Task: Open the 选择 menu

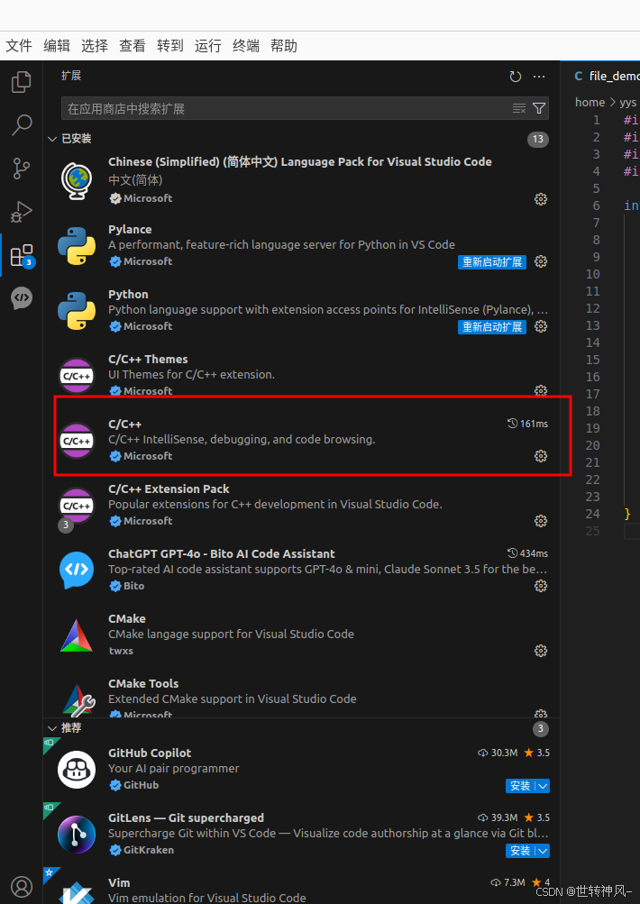Action: pyautogui.click(x=95, y=46)
